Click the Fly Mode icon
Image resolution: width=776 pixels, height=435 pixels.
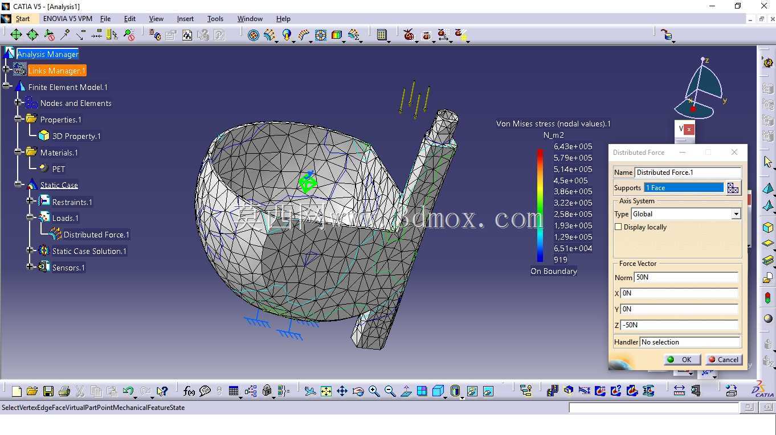pos(310,391)
